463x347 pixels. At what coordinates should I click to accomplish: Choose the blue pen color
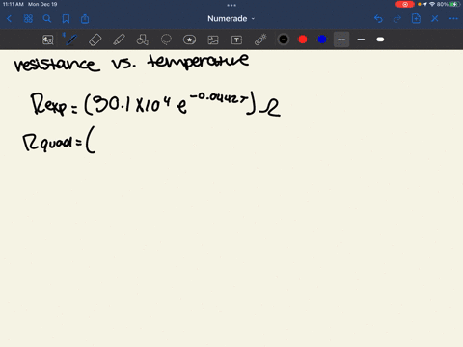[322, 40]
